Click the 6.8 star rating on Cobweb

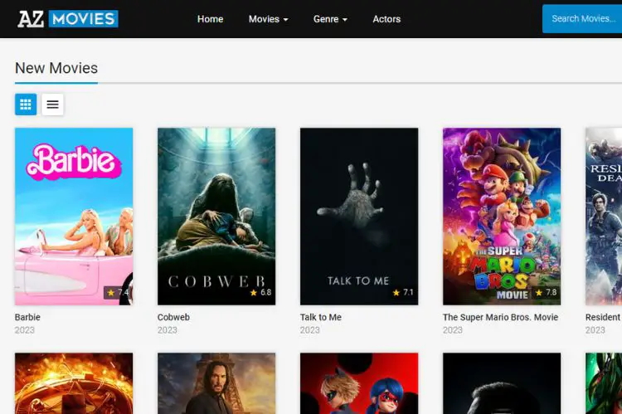(x=260, y=293)
